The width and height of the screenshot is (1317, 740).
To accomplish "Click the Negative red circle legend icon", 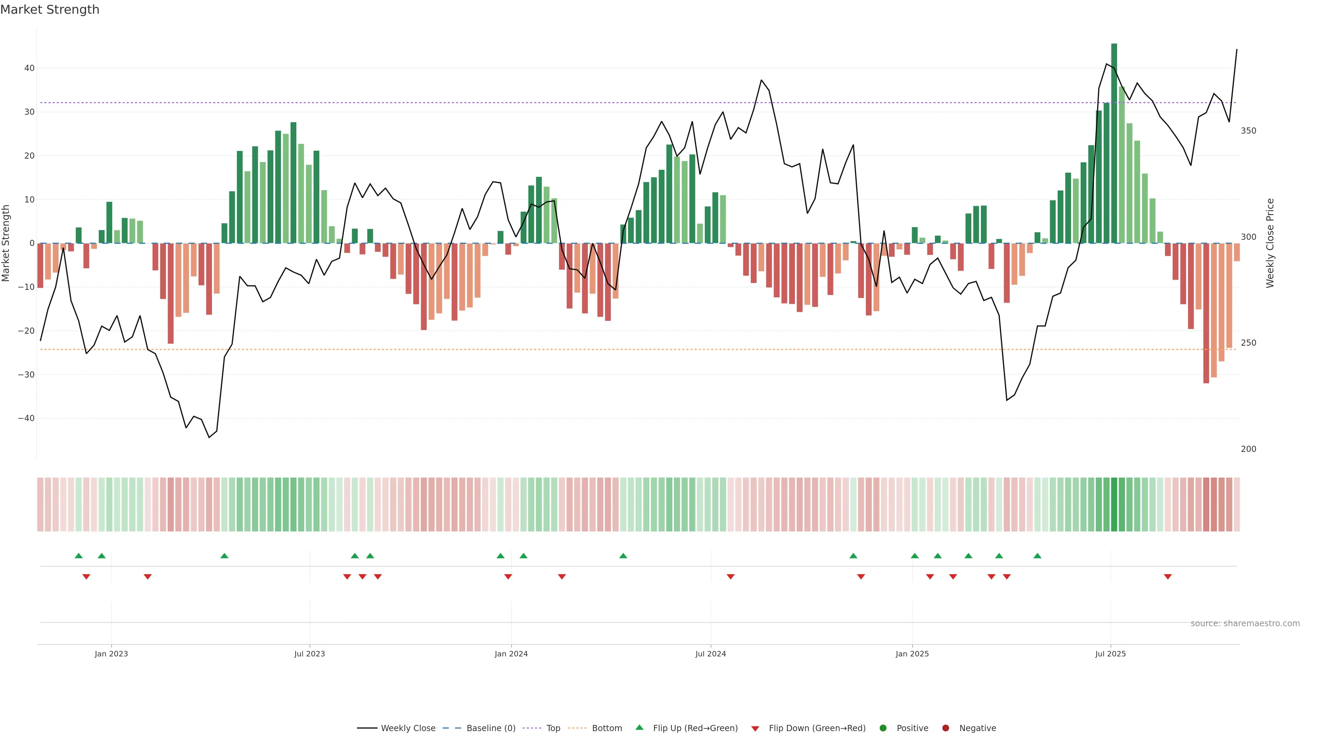I will click(x=945, y=728).
